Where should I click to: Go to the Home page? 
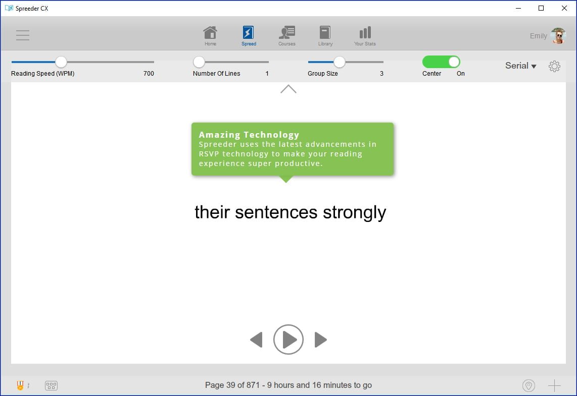click(x=210, y=36)
